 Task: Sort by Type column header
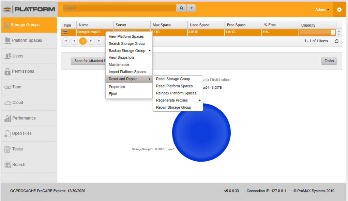[69, 25]
